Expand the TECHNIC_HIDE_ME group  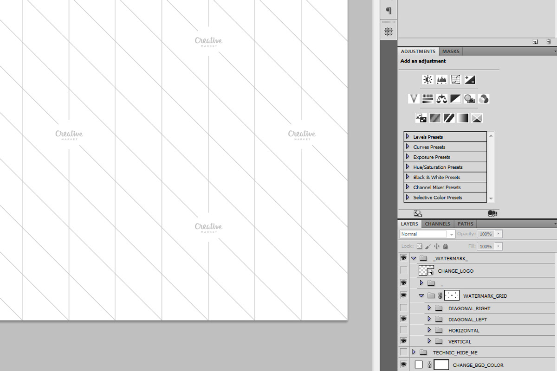414,352
